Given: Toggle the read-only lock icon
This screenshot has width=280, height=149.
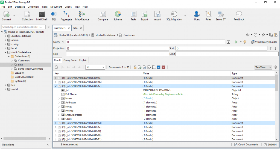Looking at the screenshot, I should [x=135, y=67].
